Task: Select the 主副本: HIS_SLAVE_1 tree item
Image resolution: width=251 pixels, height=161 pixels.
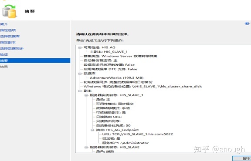Action: click(109, 52)
